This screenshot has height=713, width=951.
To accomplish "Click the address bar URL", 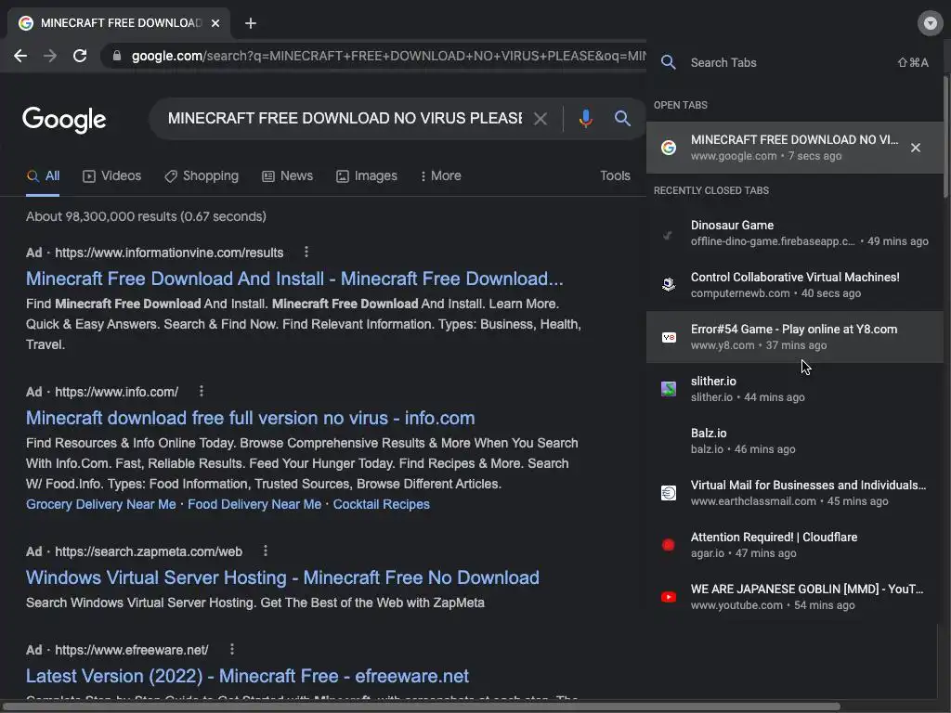I will [388, 56].
